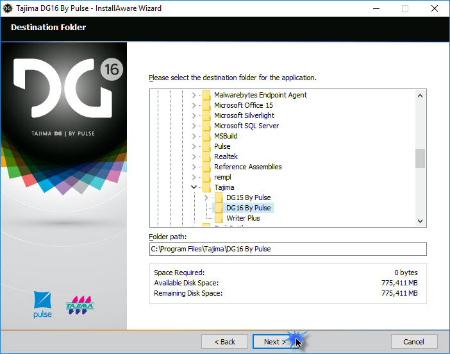Expand the Malwarebytes Endpoint Agent node
This screenshot has width=450, height=354.
point(194,95)
